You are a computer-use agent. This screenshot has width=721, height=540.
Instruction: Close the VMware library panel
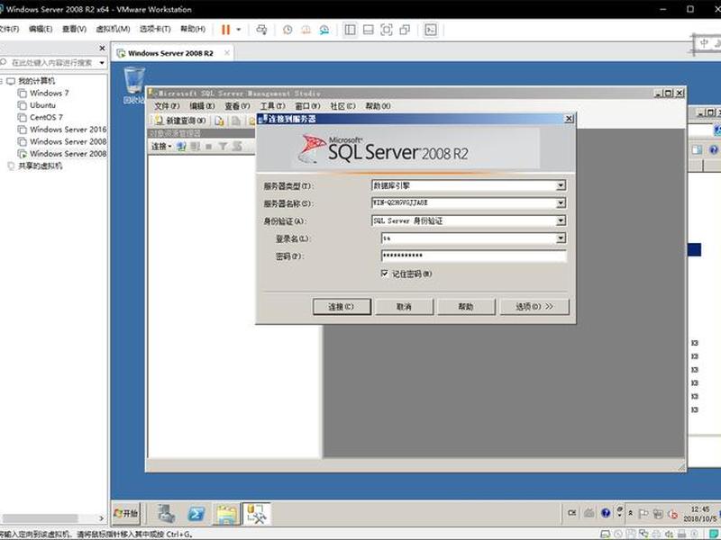coord(102,48)
